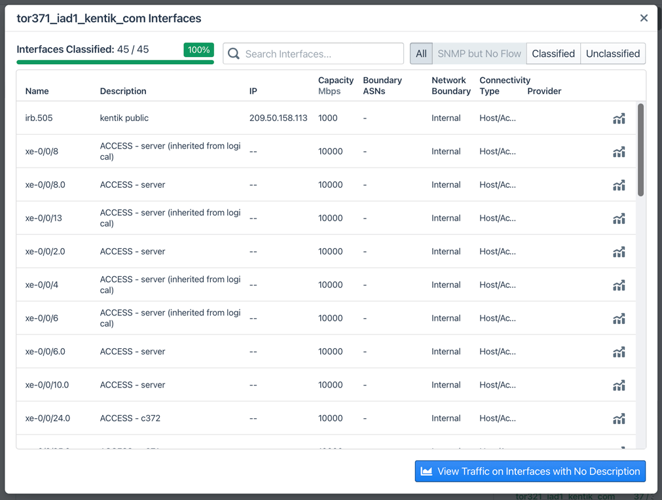Select the Unclassified tab

tap(612, 53)
